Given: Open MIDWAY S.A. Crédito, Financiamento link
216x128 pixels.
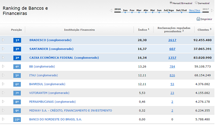Looking at the screenshot, I should 71,110.
